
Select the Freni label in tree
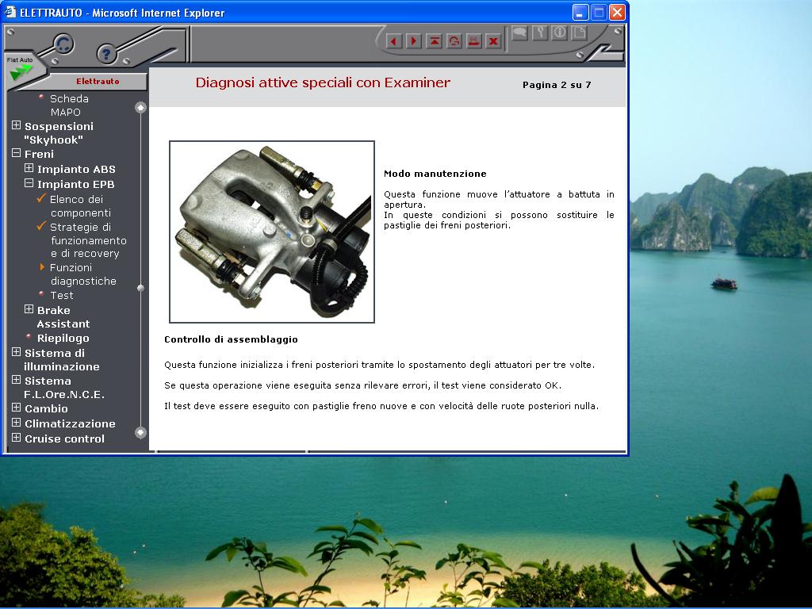(39, 154)
